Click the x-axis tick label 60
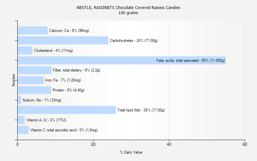 tap(245, 145)
